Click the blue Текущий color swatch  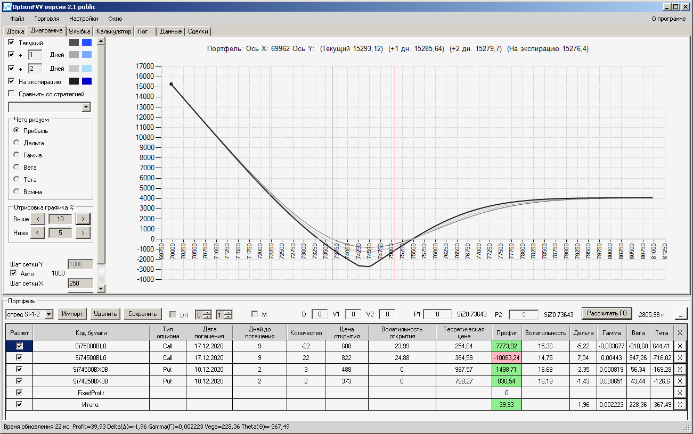point(87,42)
